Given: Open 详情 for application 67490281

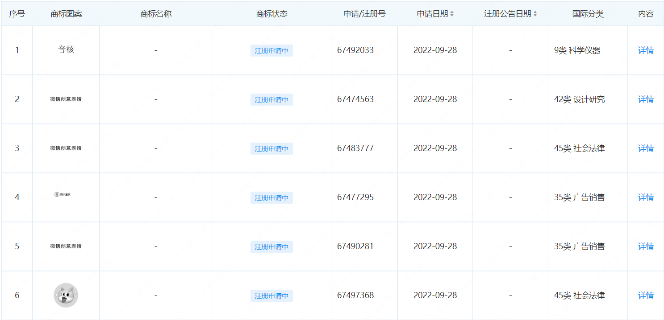Looking at the screenshot, I should coord(646,246).
